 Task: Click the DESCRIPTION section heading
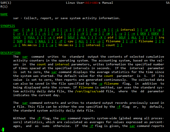pos(11,53)
